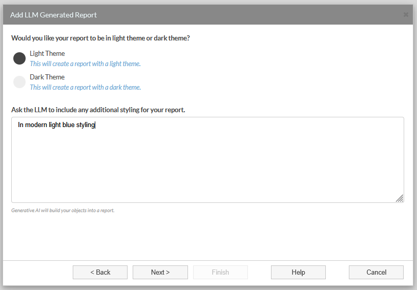Click the disabled Finish button

tap(220, 272)
